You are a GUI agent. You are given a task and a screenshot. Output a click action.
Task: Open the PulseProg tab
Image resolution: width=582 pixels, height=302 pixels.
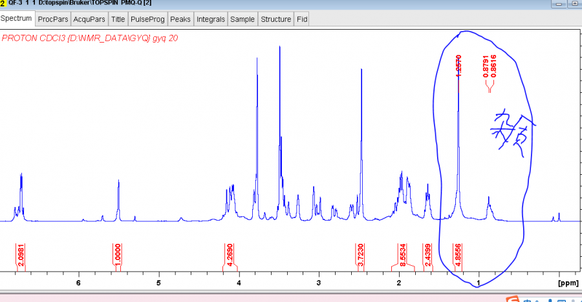(147, 19)
